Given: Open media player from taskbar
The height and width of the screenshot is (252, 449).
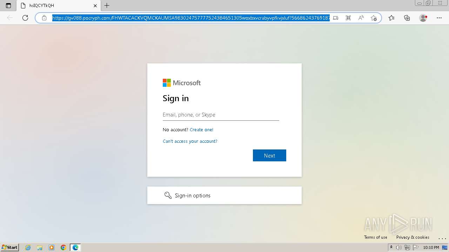Looking at the screenshot, I should [x=52, y=247].
